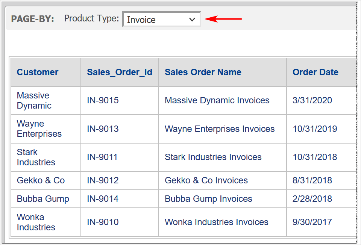Click order ID IN-9015
The image size is (361, 245).
tap(103, 100)
